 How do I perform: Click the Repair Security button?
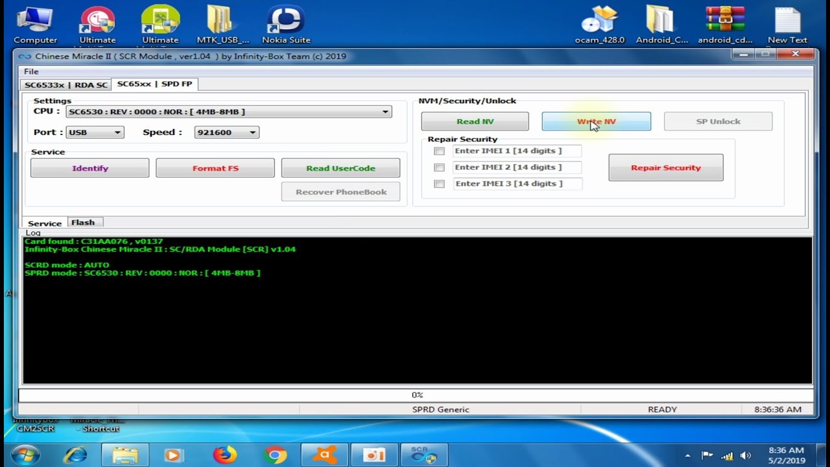tap(666, 167)
